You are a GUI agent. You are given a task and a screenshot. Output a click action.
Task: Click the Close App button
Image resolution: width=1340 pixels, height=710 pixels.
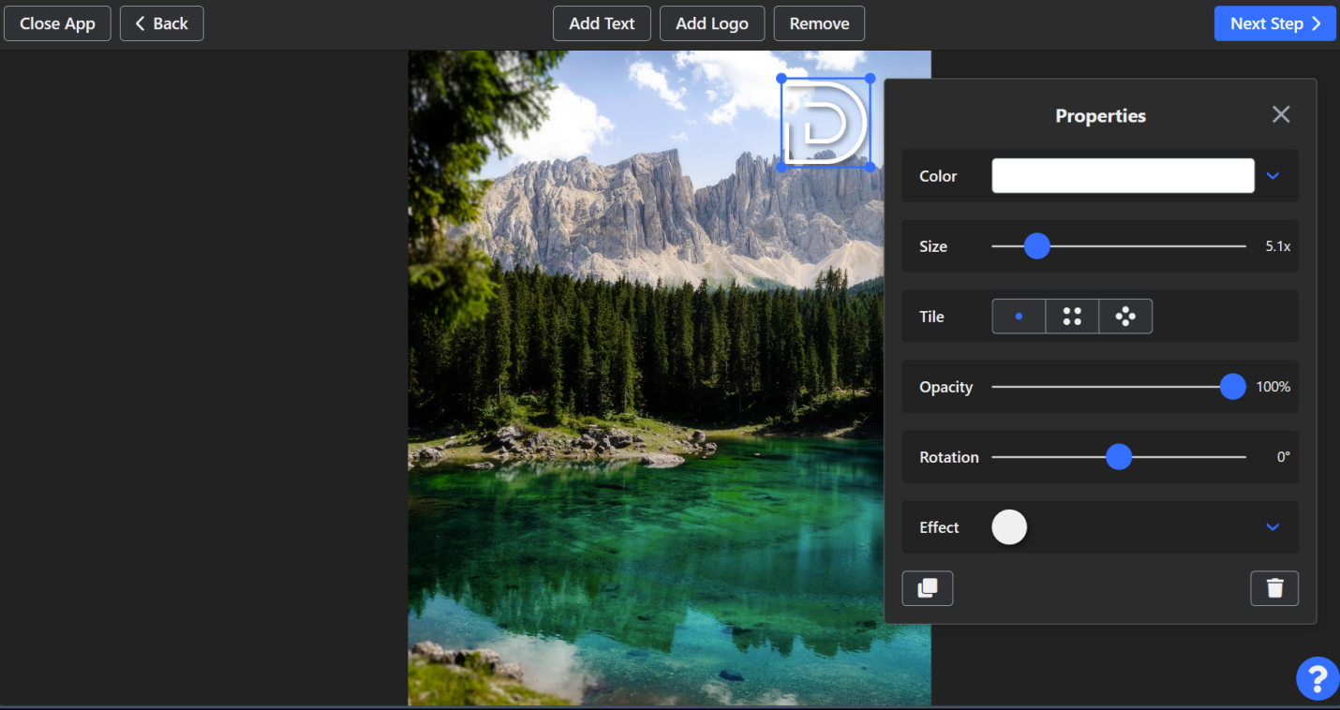57,22
